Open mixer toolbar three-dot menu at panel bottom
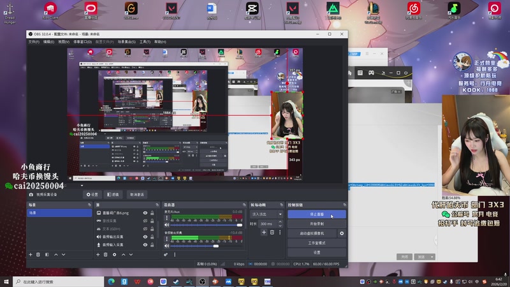 175,254
